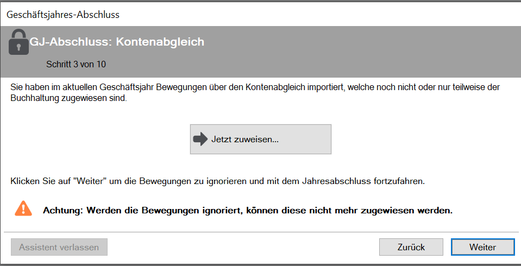Click the Klicken Sie auf Weiter instruction text
Screen dimensions: 521x266
click(218, 182)
